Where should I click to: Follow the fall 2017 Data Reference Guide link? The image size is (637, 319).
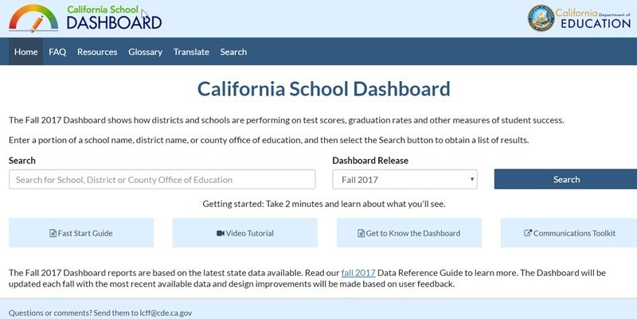pyautogui.click(x=358, y=273)
